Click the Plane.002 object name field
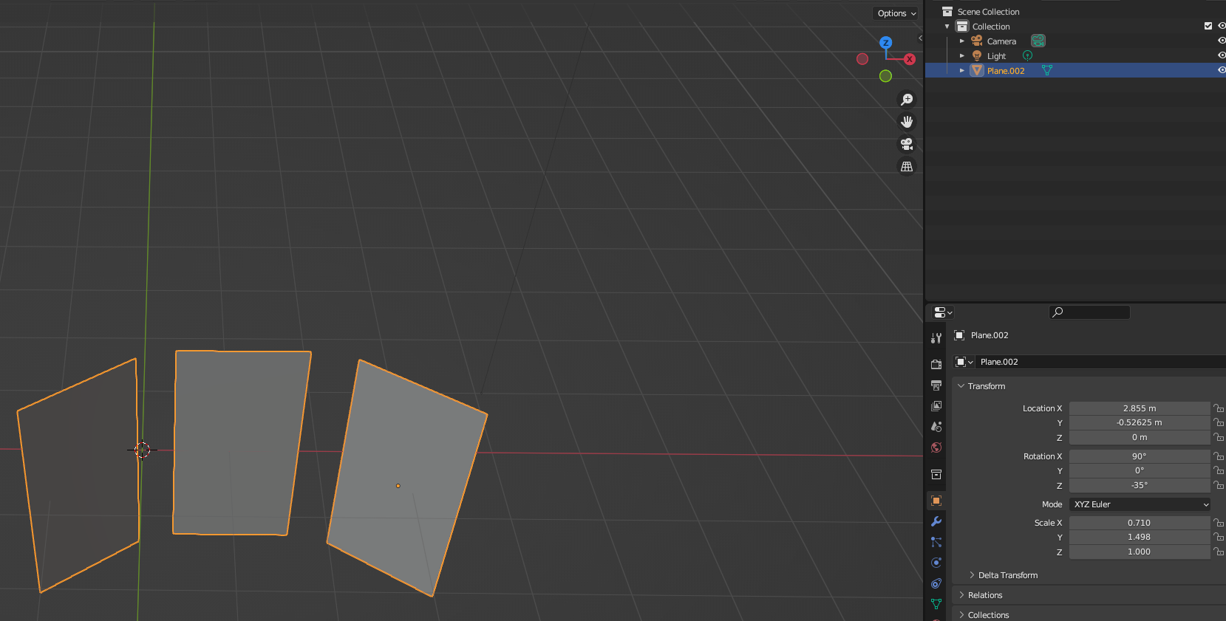The image size is (1226, 621). tap(1100, 362)
